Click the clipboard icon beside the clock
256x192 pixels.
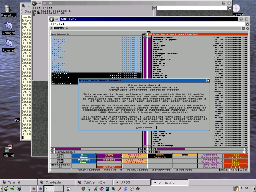237,189
